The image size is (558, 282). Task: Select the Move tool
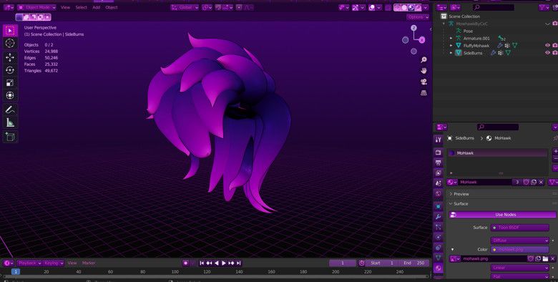[10, 57]
